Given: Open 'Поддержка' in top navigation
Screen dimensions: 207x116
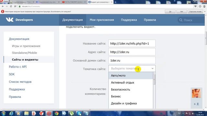Looking at the screenshot, I should tap(129, 20).
